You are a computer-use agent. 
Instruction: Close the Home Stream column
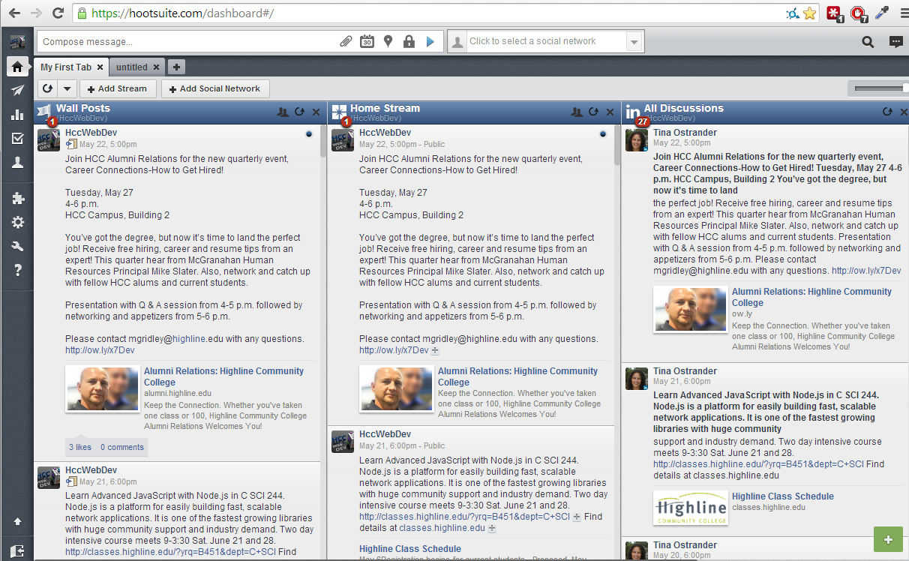[610, 112]
